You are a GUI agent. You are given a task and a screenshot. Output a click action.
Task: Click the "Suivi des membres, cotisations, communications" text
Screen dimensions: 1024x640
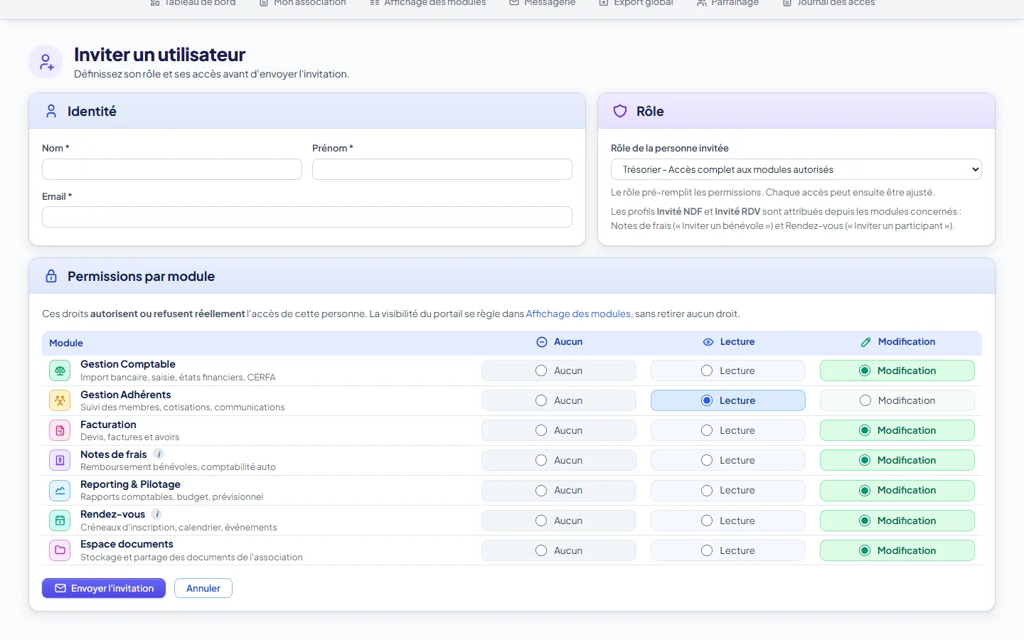click(x=183, y=407)
